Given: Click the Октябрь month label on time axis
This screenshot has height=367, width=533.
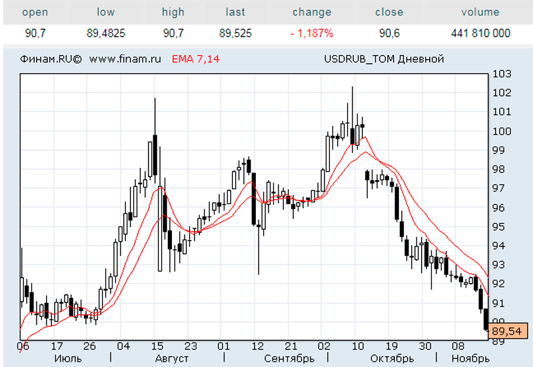Looking at the screenshot, I should 392,358.
